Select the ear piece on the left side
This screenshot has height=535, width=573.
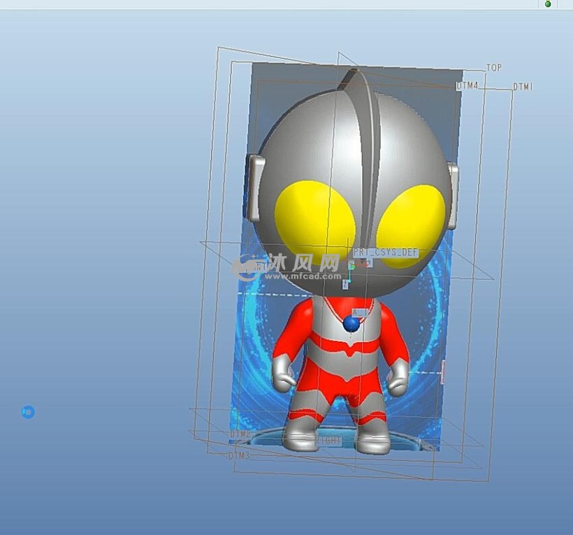click(256, 187)
